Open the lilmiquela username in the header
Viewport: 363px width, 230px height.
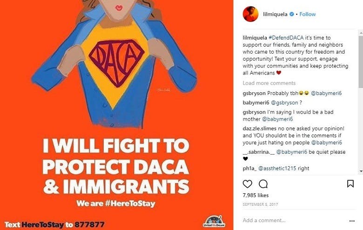tap(275, 14)
